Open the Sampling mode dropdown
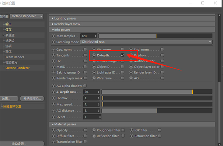Viewport: 223px width, 146px height. 146,42
